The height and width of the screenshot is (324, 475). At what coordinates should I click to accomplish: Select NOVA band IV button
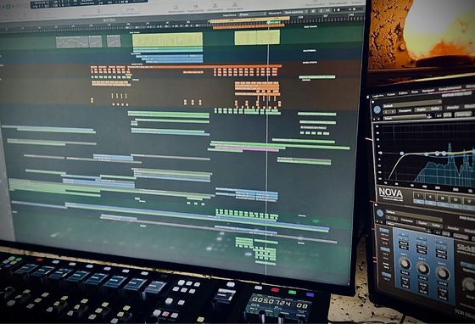point(455,199)
